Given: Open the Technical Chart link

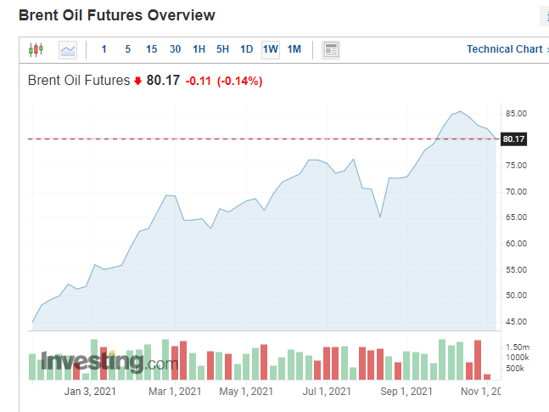Looking at the screenshot, I should coord(504,49).
